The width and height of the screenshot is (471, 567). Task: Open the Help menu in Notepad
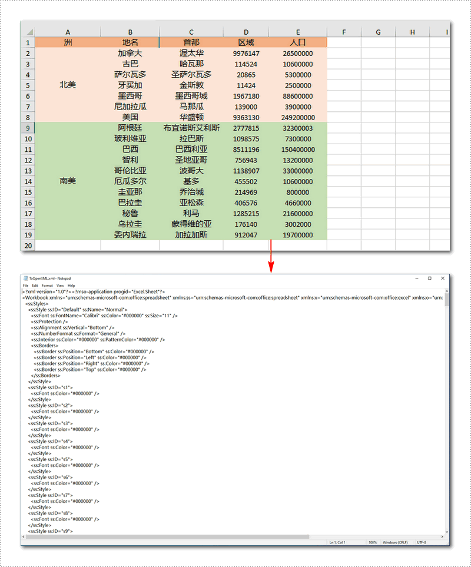(71, 286)
